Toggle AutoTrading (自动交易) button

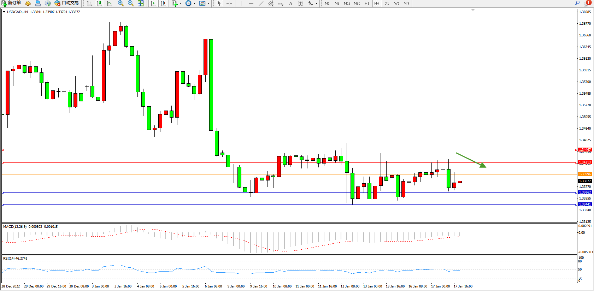66,3
